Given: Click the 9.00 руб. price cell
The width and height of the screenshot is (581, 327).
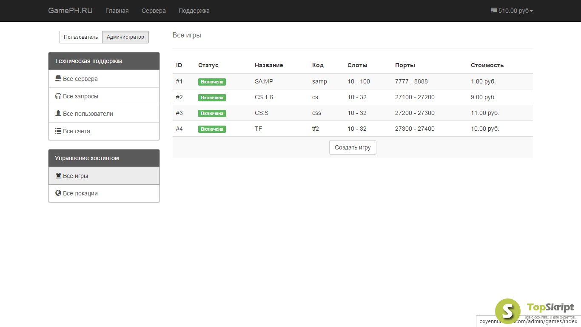Looking at the screenshot, I should pyautogui.click(x=483, y=97).
